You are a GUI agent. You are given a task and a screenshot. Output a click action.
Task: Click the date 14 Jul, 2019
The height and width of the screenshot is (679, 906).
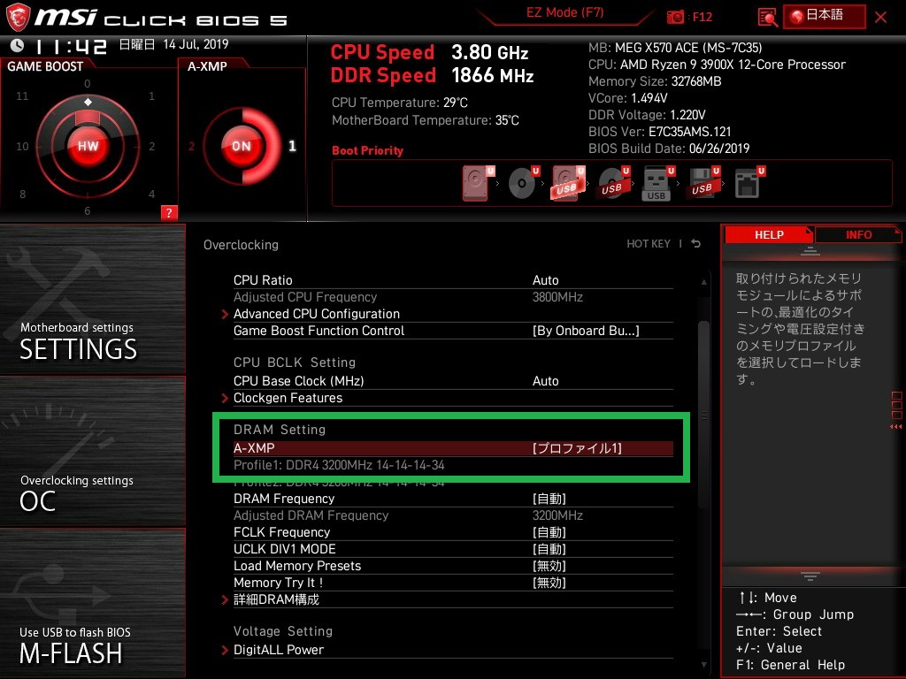pyautogui.click(x=196, y=44)
